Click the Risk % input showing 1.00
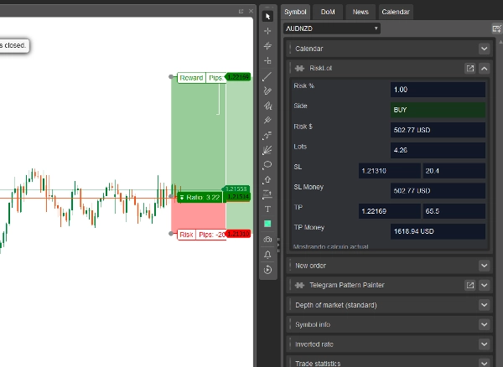The height and width of the screenshot is (367, 503). tap(438, 90)
